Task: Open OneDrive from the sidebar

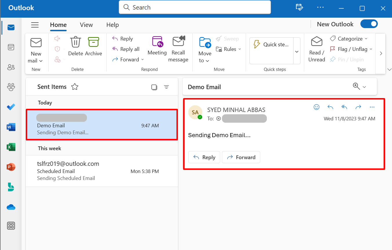Action: pos(11,207)
